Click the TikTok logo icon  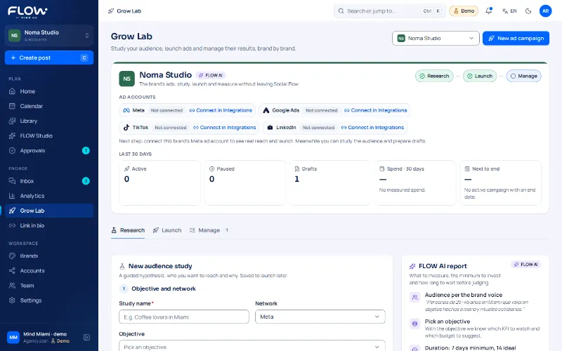(126, 128)
